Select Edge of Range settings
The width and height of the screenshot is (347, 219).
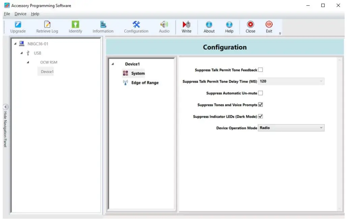click(144, 83)
